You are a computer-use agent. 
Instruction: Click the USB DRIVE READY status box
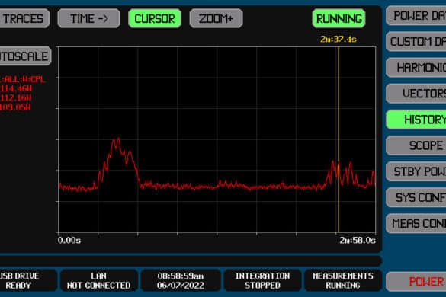tap(28, 280)
